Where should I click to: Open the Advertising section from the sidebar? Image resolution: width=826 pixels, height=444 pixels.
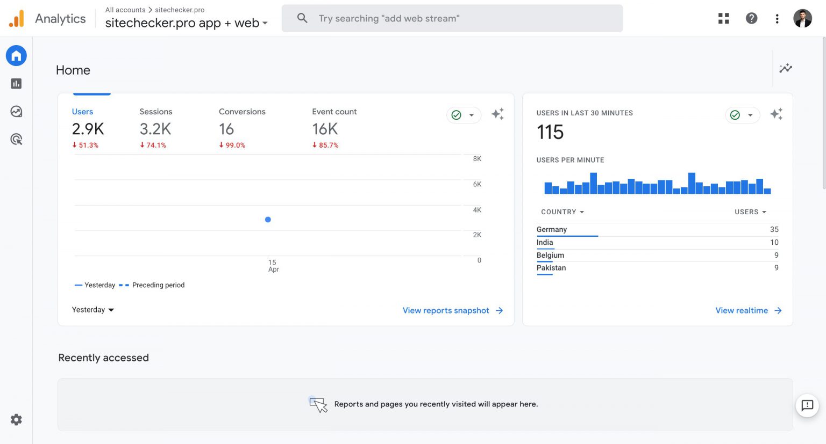tap(16, 140)
